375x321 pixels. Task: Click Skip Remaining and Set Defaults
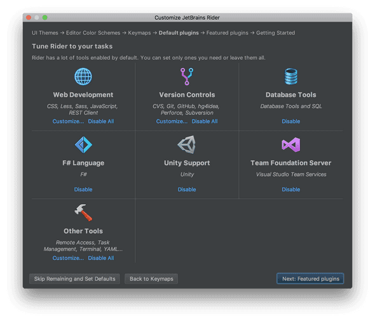[x=74, y=279]
